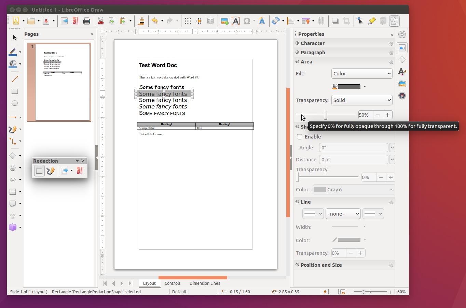Viewport: 466px width, 308px height.
Task: Select the Curve tool in the left toolbar
Action: (x=14, y=129)
